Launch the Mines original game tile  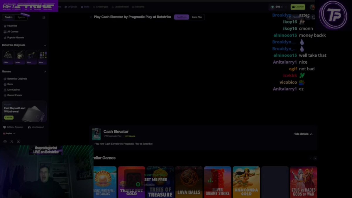pos(20,57)
